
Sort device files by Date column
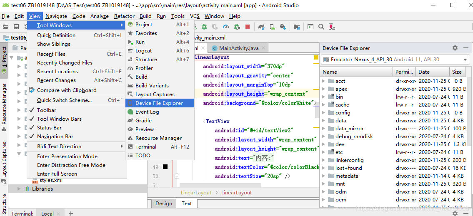pyautogui.click(x=432, y=72)
